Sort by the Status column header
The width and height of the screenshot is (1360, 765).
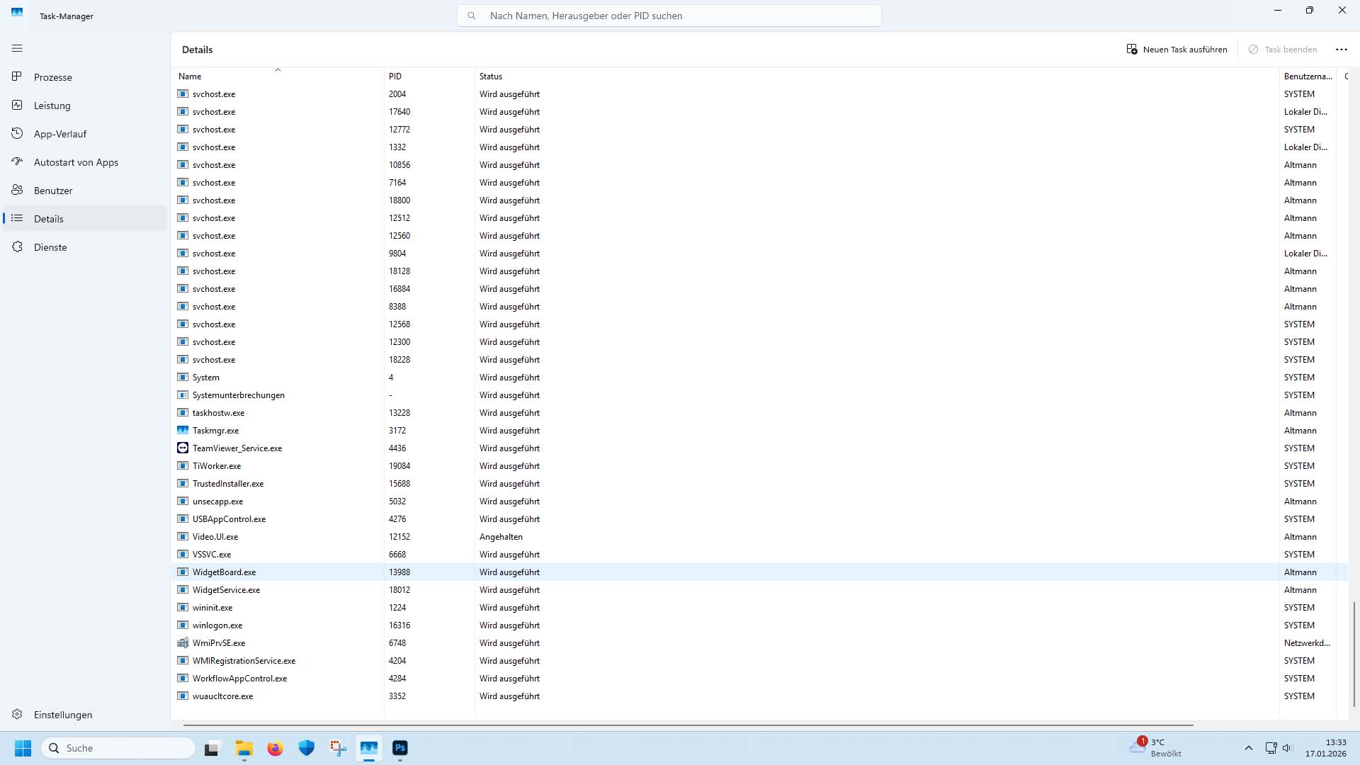pos(491,76)
